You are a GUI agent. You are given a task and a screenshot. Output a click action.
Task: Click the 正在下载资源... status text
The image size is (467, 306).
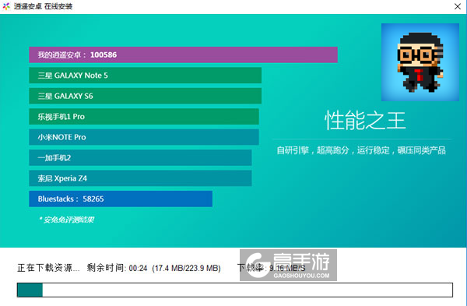48,268
